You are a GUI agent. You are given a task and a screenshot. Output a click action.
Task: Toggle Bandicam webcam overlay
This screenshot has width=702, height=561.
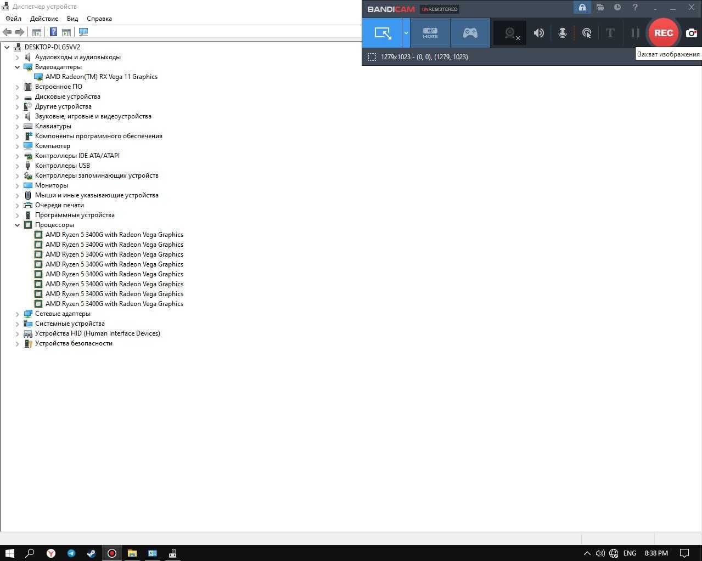coord(510,33)
